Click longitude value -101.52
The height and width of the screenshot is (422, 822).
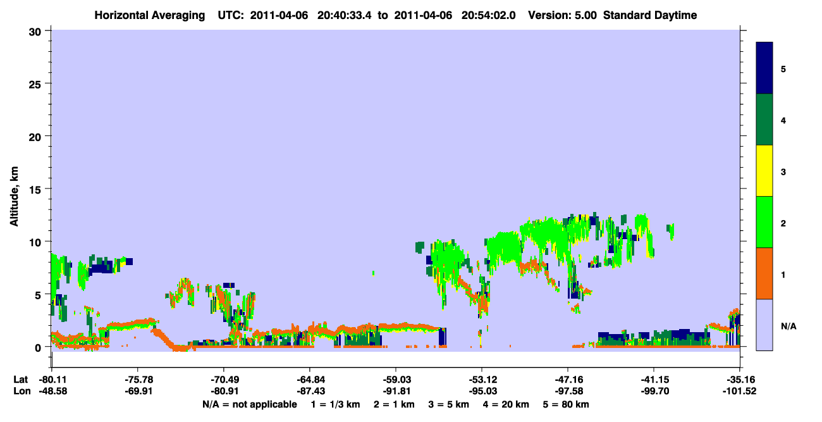pyautogui.click(x=740, y=391)
